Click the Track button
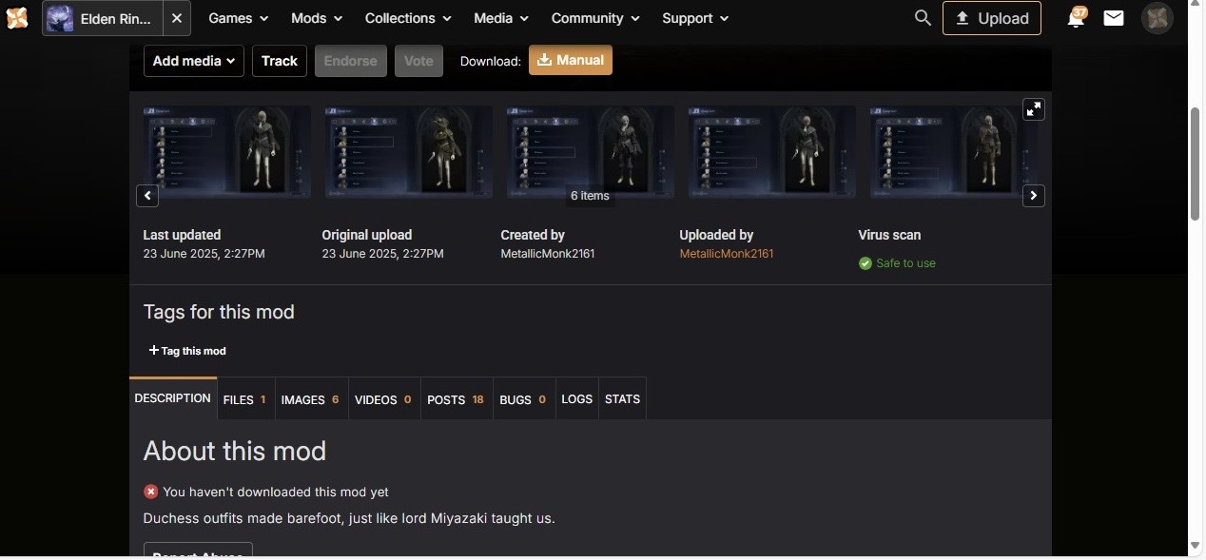The width and height of the screenshot is (1206, 560). pos(280,61)
